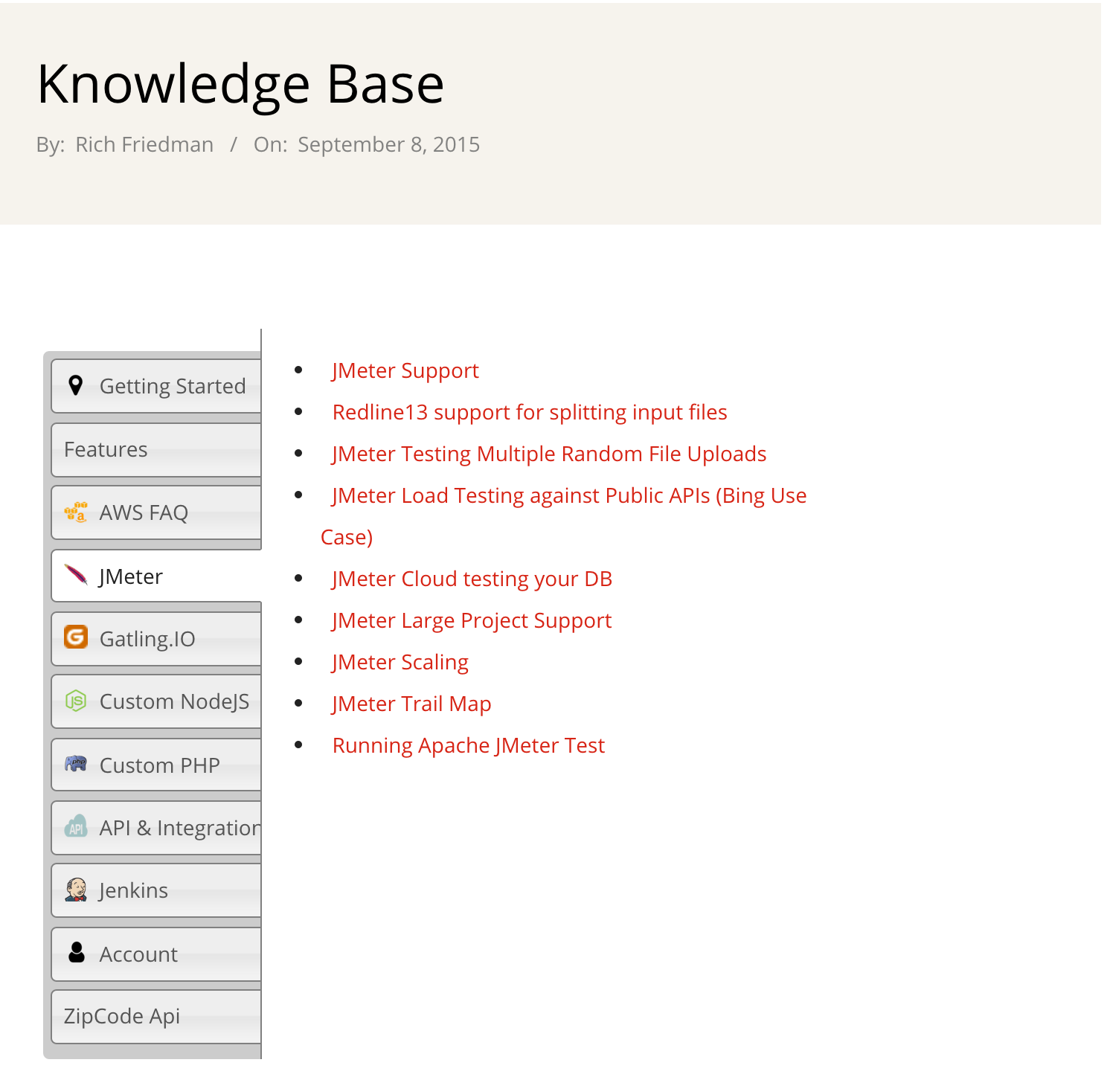Switch to the Features tab
Image resolution: width=1110 pixels, height=1077 pixels.
pos(156,449)
